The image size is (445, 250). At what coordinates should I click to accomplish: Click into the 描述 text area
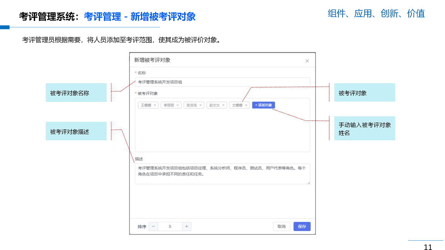tap(222, 174)
